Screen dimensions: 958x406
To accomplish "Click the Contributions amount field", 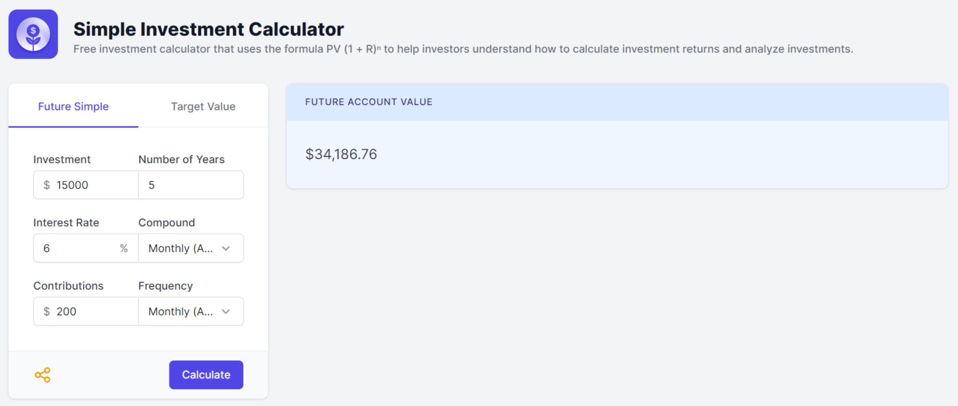I will pos(93,311).
